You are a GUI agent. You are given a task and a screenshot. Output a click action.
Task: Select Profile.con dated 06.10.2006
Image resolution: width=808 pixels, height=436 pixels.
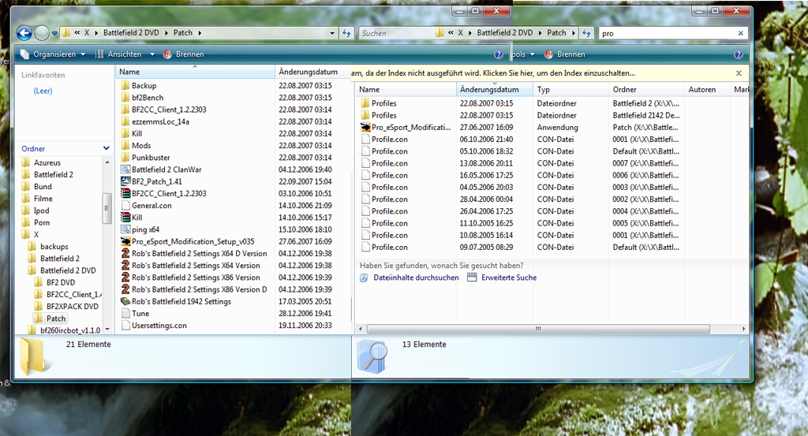click(x=390, y=139)
